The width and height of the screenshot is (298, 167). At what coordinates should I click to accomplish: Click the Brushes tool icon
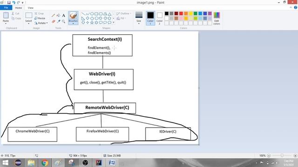pos(73,15)
